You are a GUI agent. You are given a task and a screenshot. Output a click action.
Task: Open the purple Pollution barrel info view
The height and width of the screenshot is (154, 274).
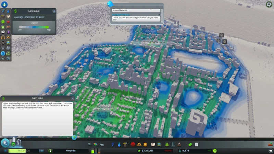pyautogui.click(x=8, y=32)
